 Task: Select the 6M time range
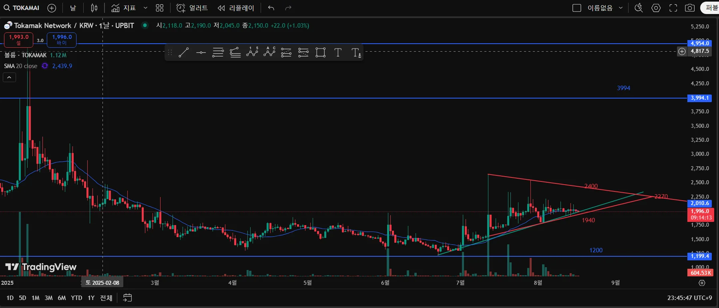coord(62,298)
